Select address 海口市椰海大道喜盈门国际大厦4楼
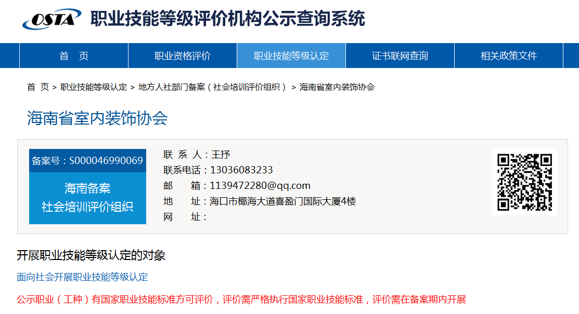Screen dimensions: 579x314 [x=283, y=201]
